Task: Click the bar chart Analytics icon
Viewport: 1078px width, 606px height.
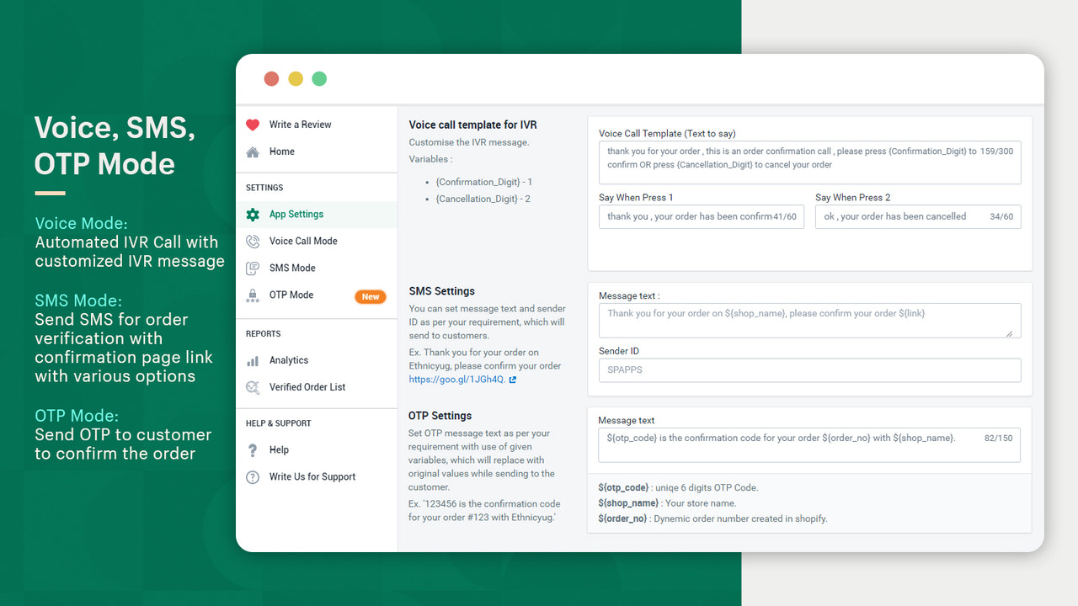Action: click(253, 361)
